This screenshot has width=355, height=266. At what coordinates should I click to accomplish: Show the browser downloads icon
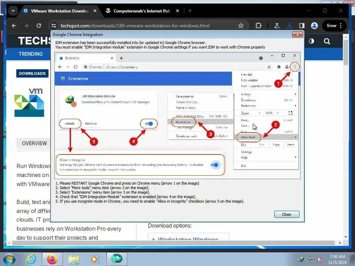pyautogui.click(x=289, y=26)
